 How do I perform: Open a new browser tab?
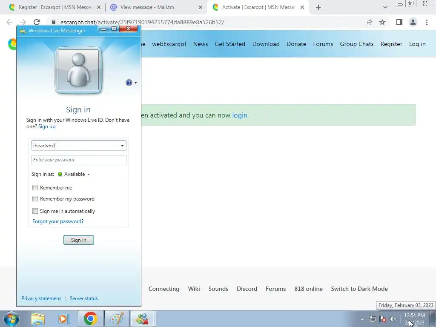click(x=318, y=8)
